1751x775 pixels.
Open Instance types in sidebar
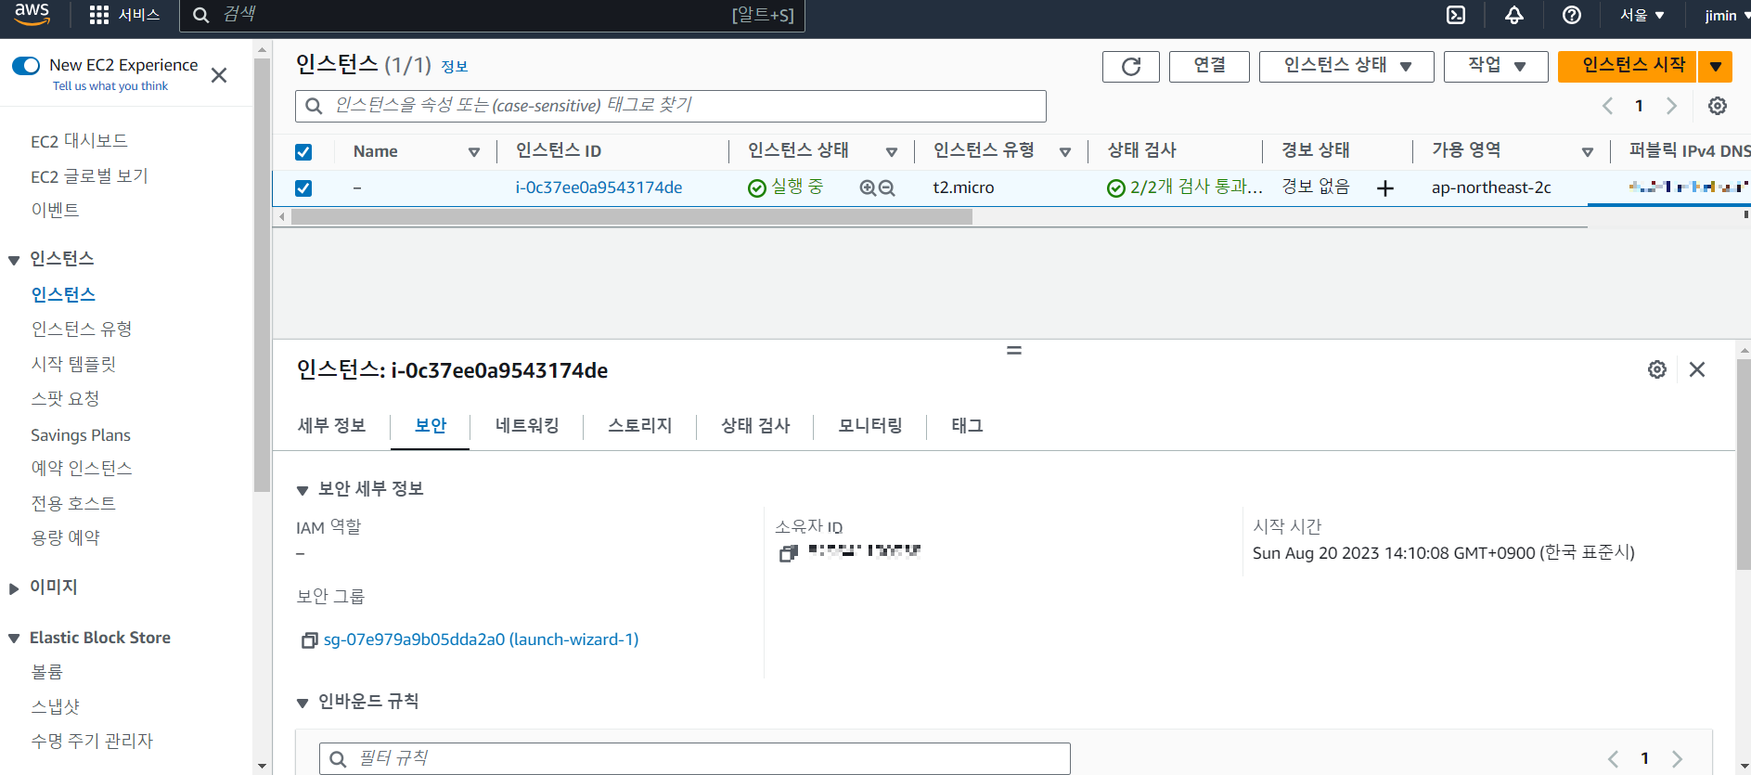point(82,329)
